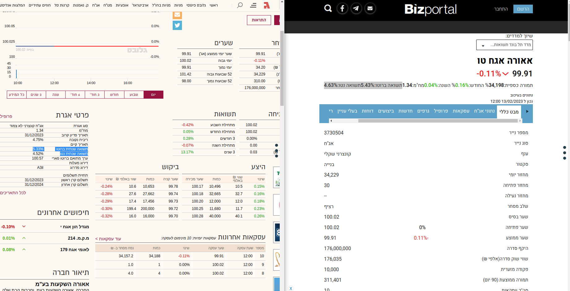Expand more tabs with the right arrow
Image resolution: width=570 pixels, height=291 pixels.
coord(527,112)
